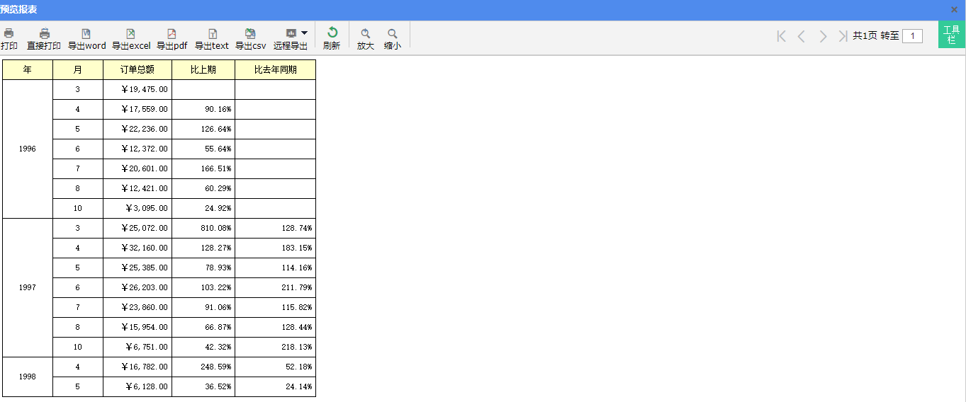Toggle the green 工具栏 toolbar button
This screenshot has height=402, width=966.
pyautogui.click(x=952, y=35)
